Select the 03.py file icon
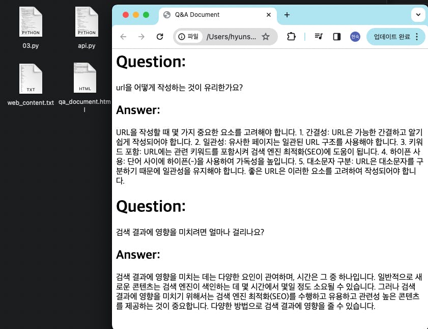This screenshot has height=329, width=428. [31, 22]
